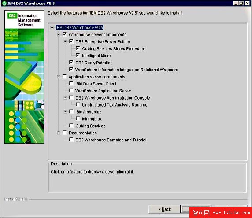Image resolution: width=252 pixels, height=218 pixels.
Task: Select WebSphere Application Server label
Action: [x=103, y=91]
